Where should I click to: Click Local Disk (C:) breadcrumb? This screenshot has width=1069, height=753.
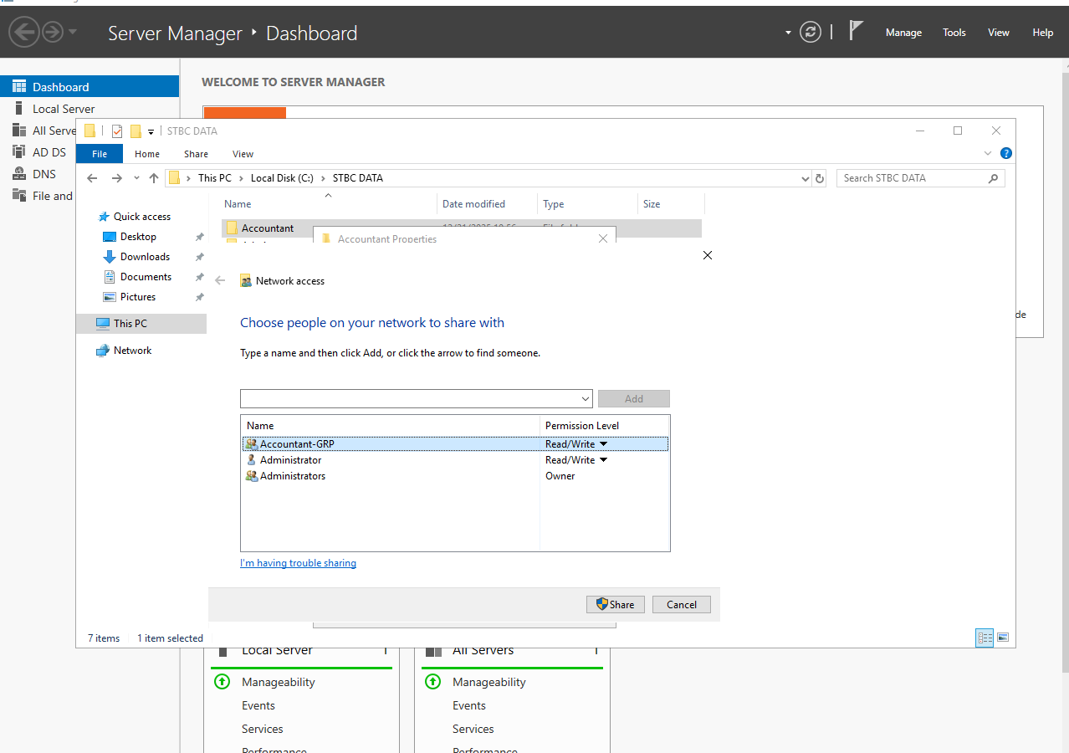[283, 178]
